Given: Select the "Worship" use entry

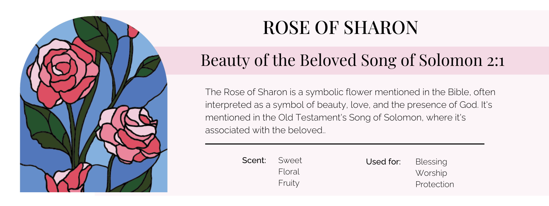Looking at the screenshot, I should pyautogui.click(x=431, y=173).
